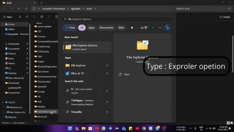Select the Chat filter tab
The image size is (234, 132).
[70, 27]
